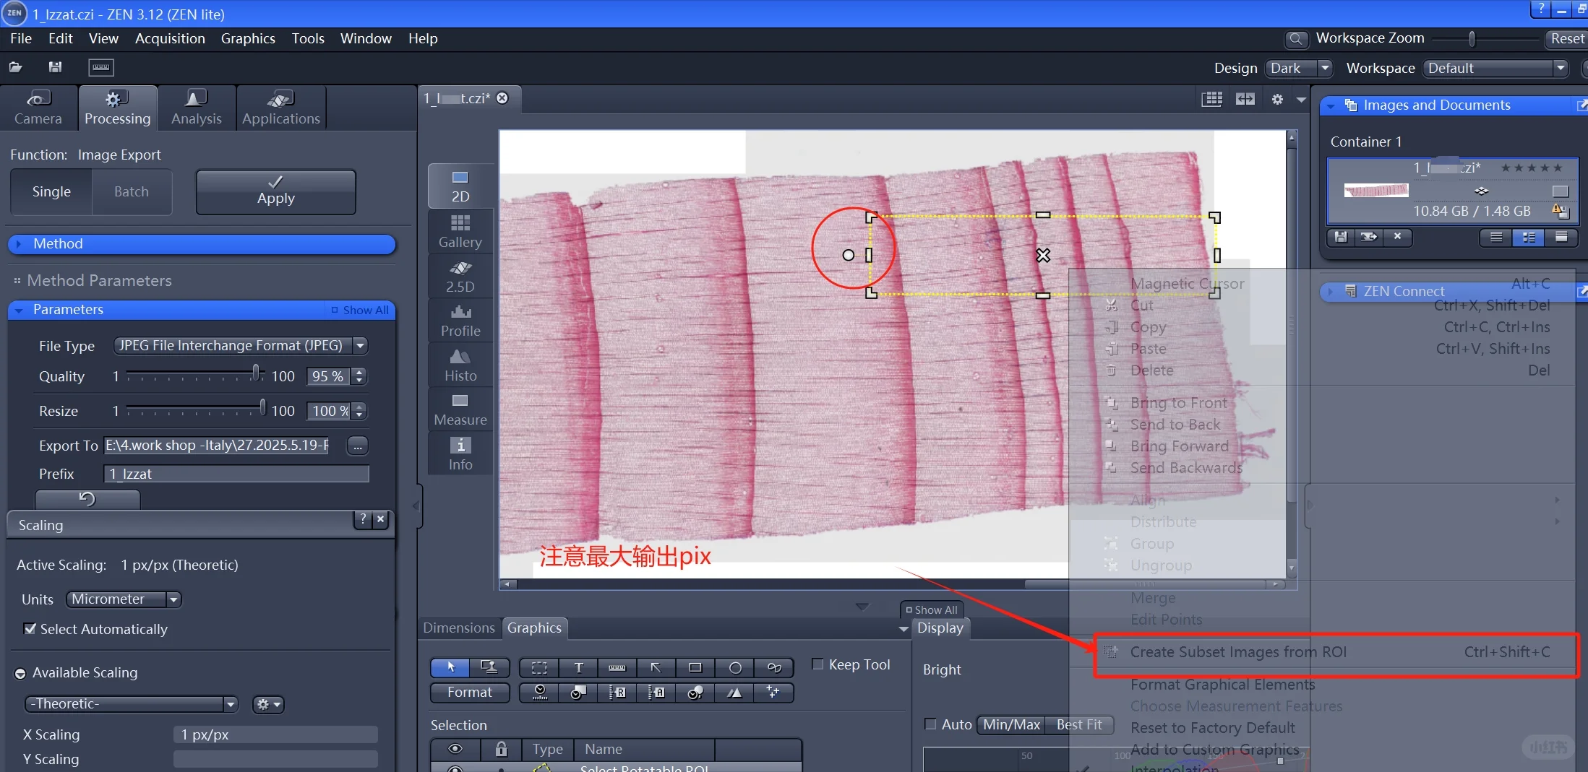The height and width of the screenshot is (772, 1588).
Task: Click the Format button
Action: (x=470, y=693)
